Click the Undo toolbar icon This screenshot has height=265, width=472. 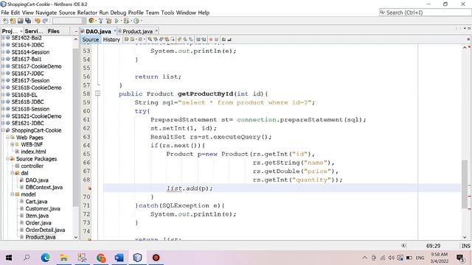coord(38,21)
